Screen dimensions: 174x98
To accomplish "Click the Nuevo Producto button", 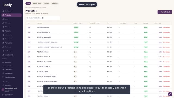I will (165, 12).
